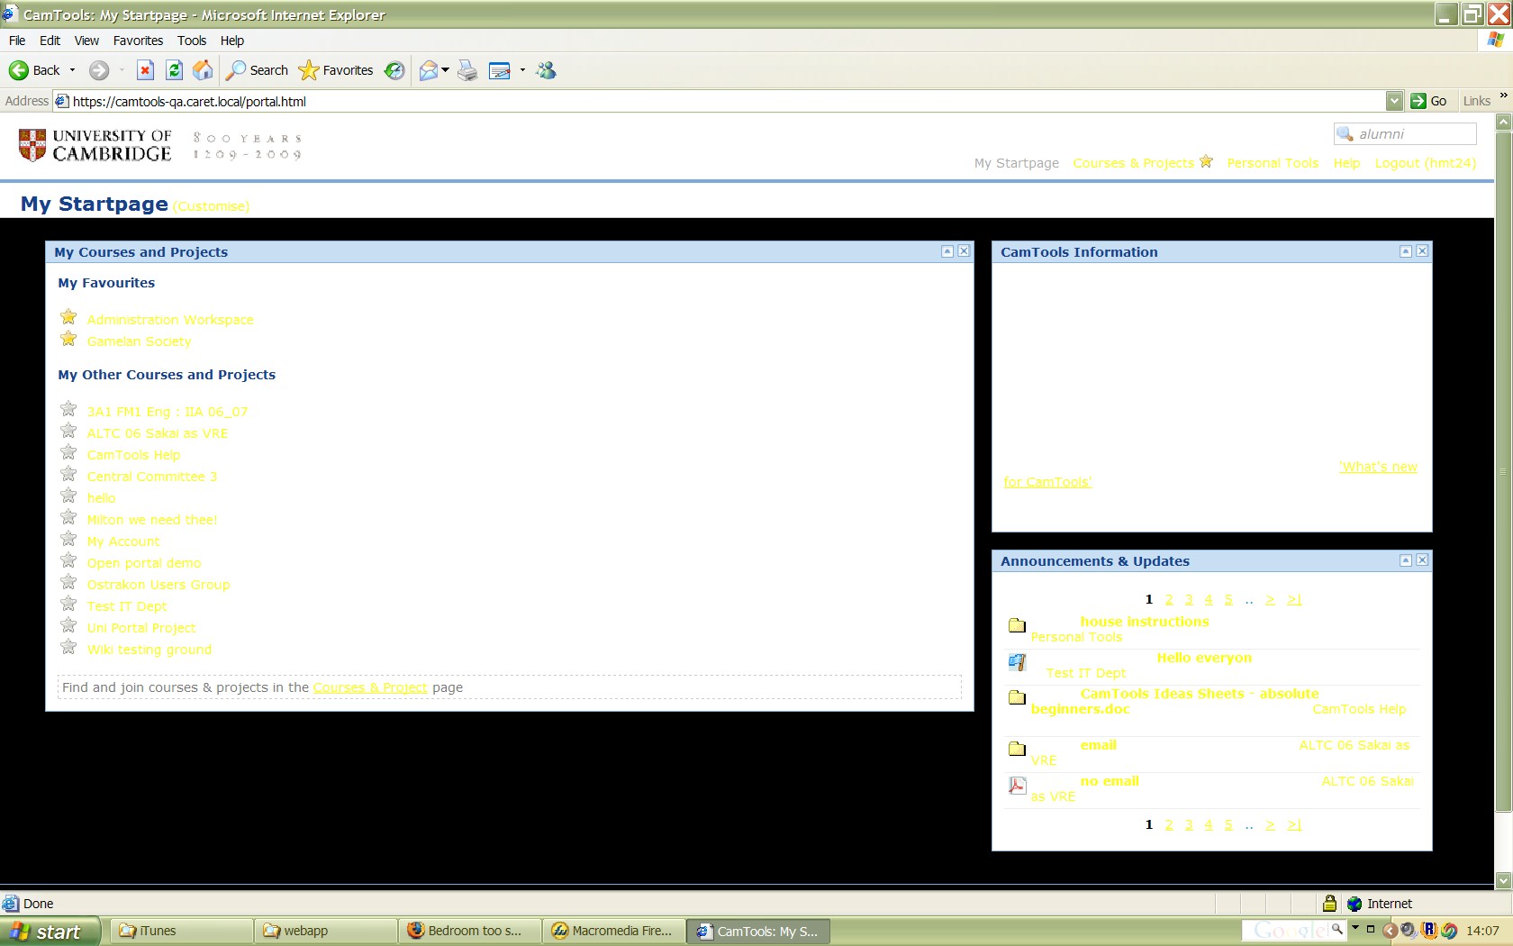
Task: Switch to Macromedia Fireworks taskbar button
Action: click(613, 932)
